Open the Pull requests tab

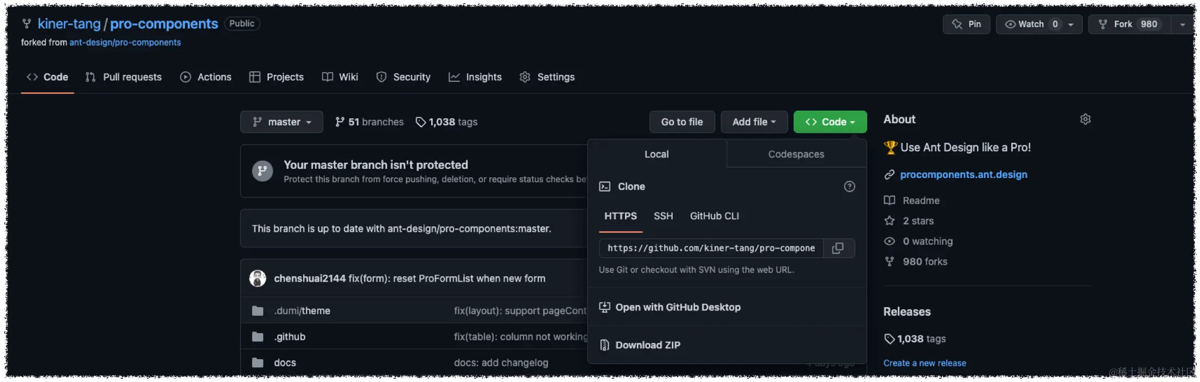pos(124,77)
